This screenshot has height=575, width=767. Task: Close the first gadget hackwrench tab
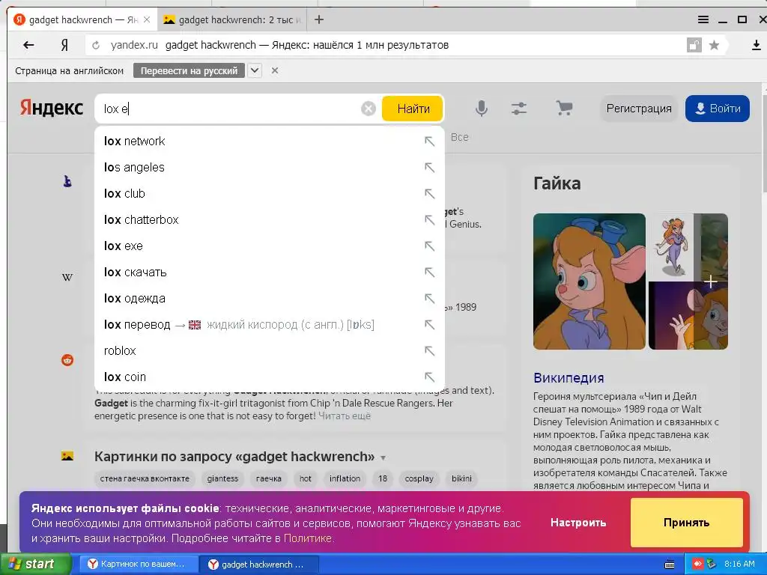146,20
